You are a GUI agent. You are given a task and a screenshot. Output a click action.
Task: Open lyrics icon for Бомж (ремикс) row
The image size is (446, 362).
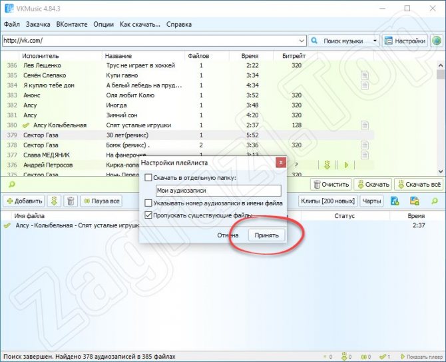364,145
